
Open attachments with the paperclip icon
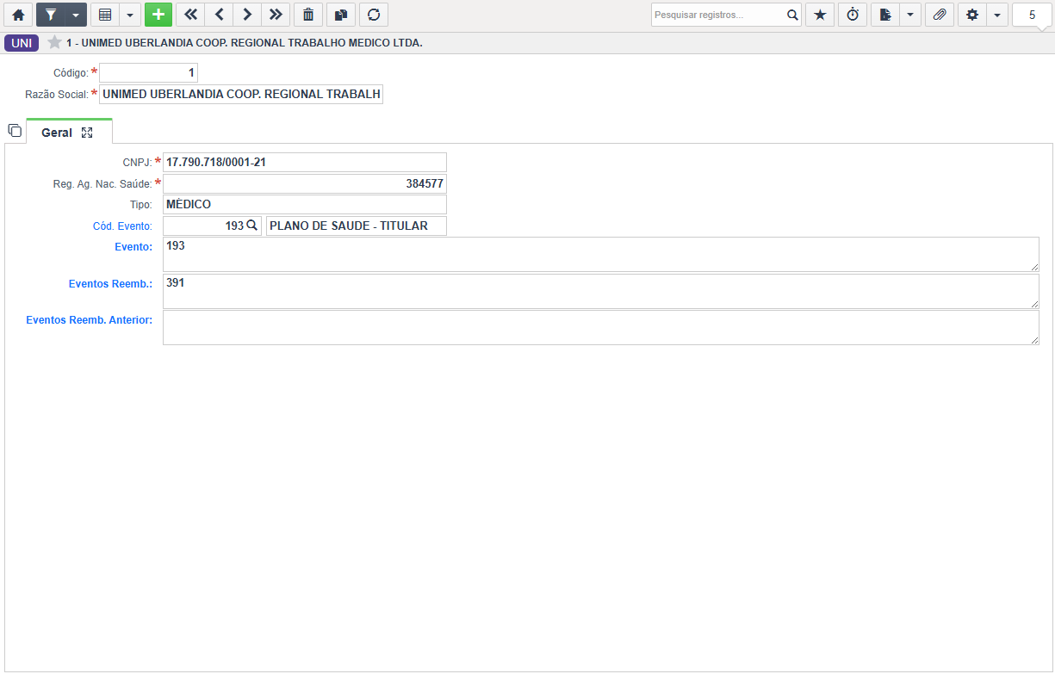(x=940, y=15)
